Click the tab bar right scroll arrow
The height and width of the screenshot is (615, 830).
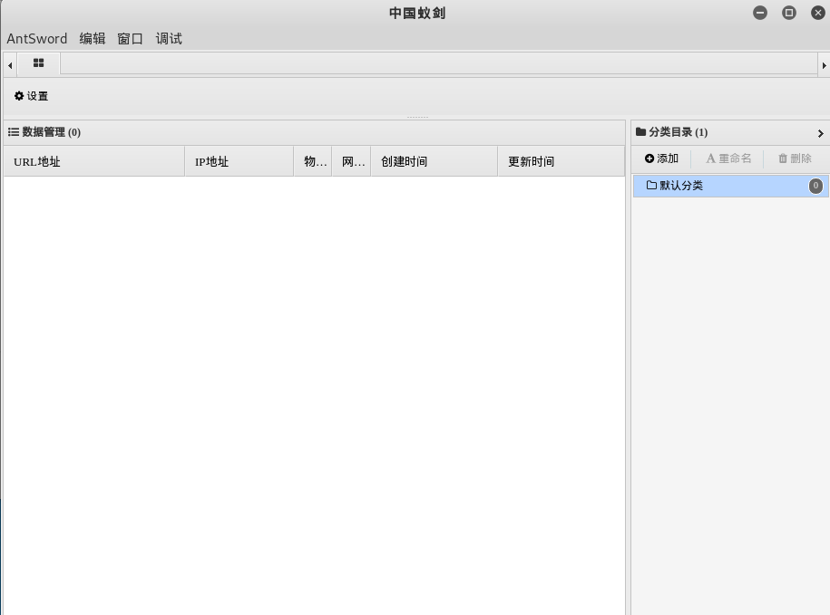click(825, 65)
